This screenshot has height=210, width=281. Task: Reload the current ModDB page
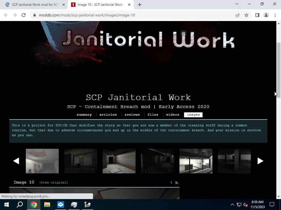(x=24, y=15)
